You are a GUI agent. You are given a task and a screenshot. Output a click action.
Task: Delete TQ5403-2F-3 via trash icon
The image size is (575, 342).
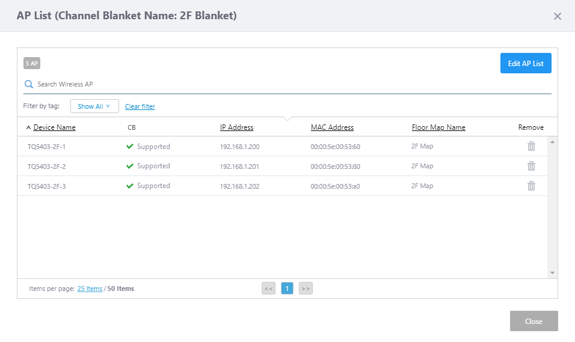coord(531,186)
